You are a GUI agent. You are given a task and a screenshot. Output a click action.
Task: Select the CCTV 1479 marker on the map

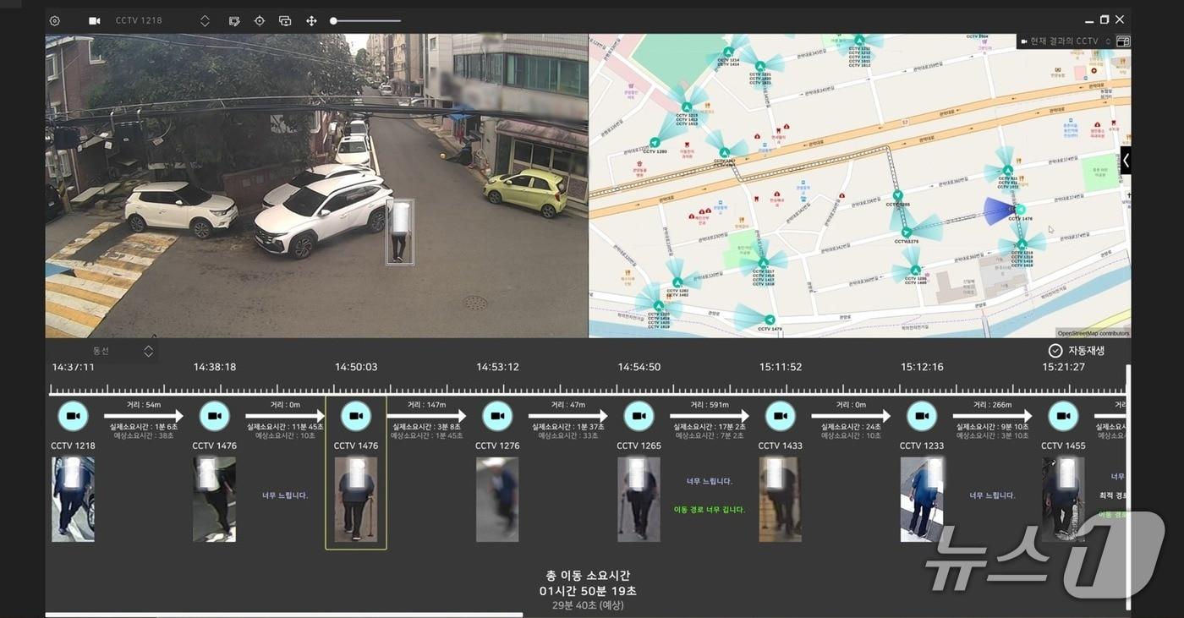coord(769,320)
